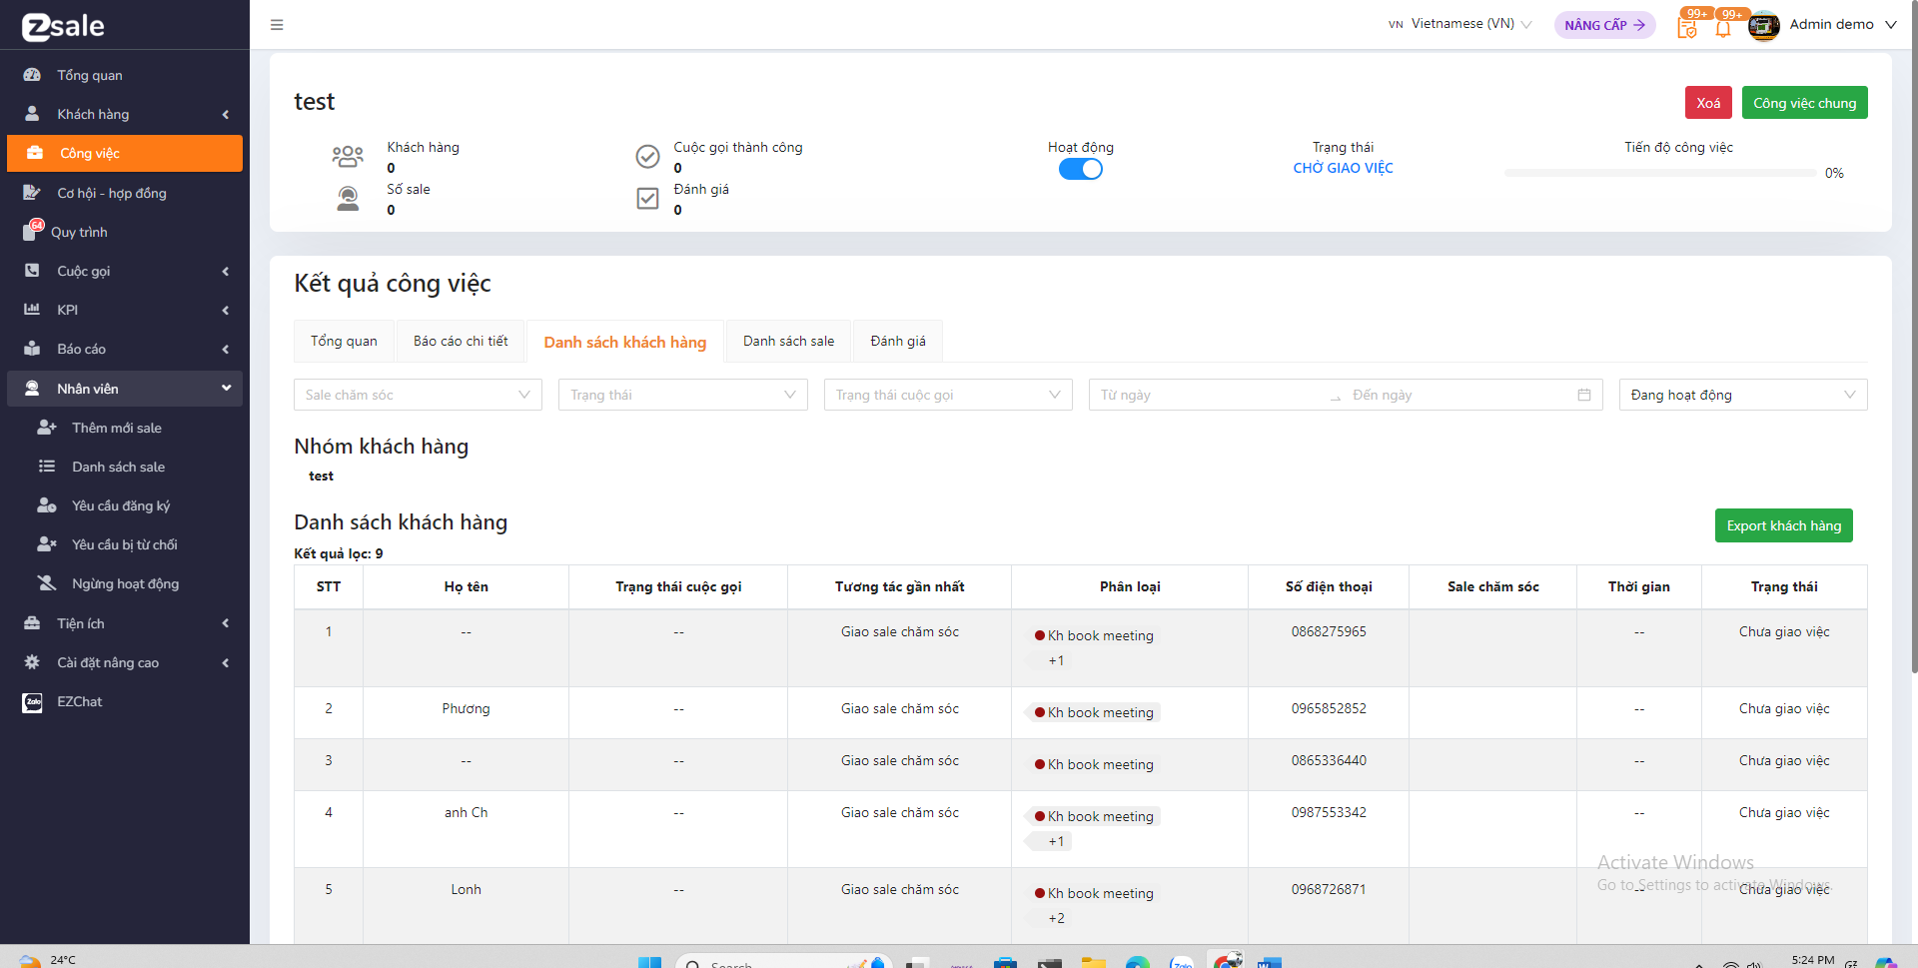
Task: Open the Vietnamese (VN) language selector
Action: [1459, 24]
